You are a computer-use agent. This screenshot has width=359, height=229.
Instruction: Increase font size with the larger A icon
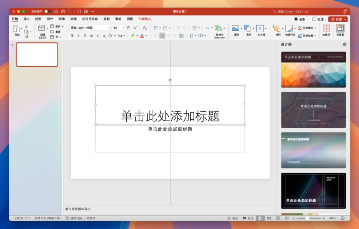(129, 28)
